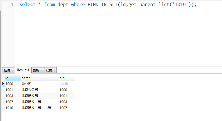Show the 状态 tab
Screen dimensions: 222x121
coord(49,70)
